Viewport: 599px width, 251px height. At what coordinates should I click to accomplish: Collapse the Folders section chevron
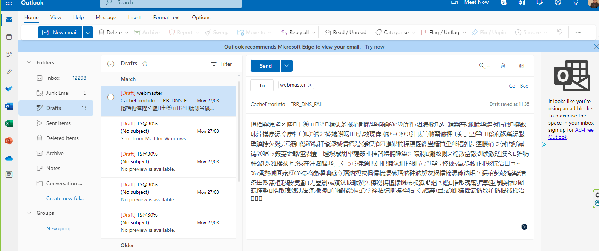(29, 62)
